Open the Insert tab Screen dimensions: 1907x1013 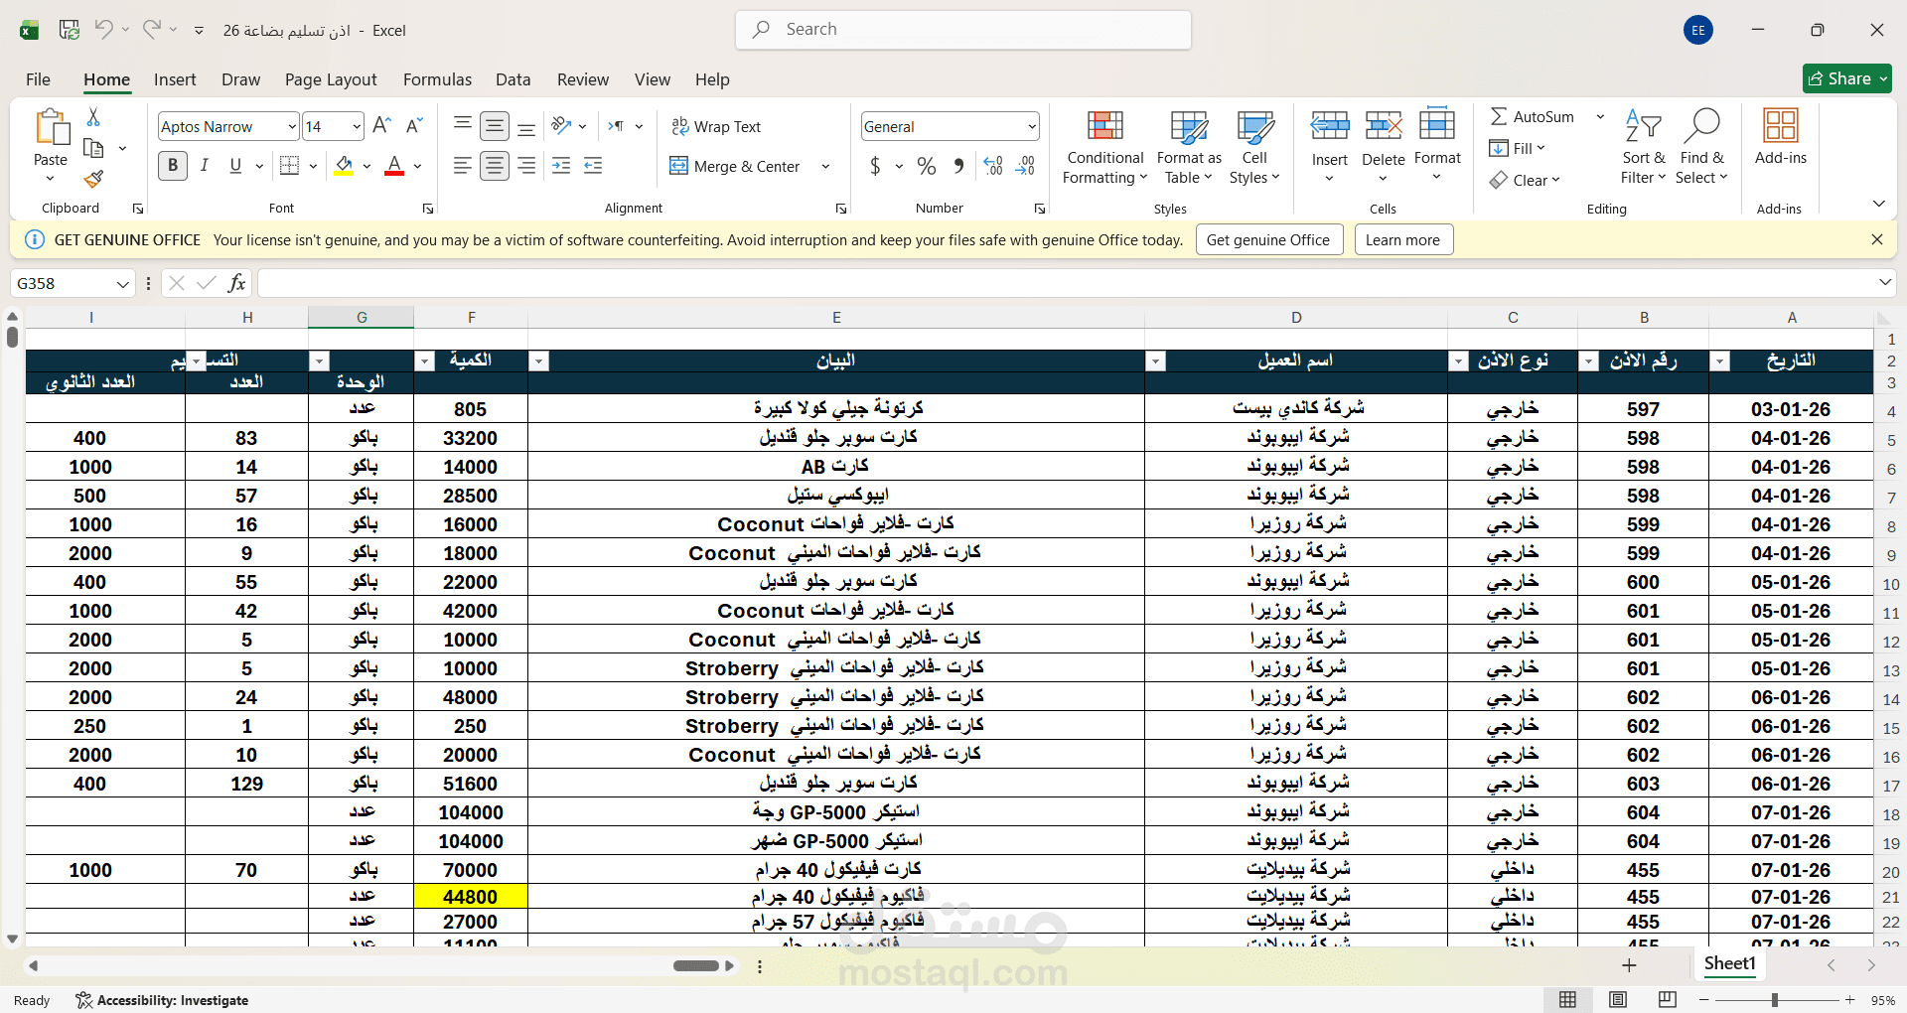click(175, 79)
